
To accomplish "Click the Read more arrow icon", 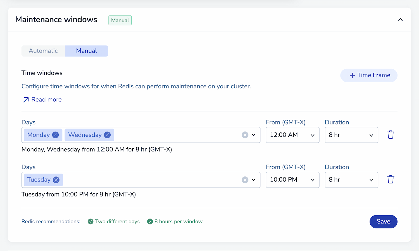I will (x=26, y=100).
